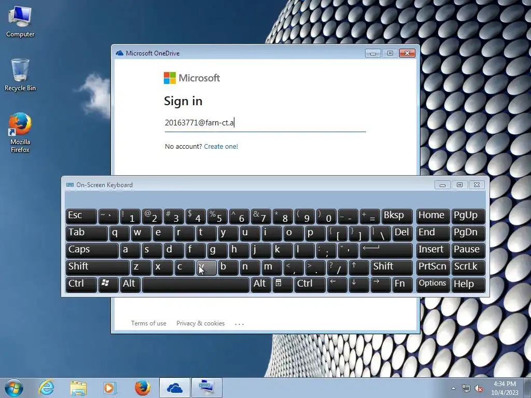The height and width of the screenshot is (398, 531).
Task: Toggle the Fn key
Action: point(402,284)
